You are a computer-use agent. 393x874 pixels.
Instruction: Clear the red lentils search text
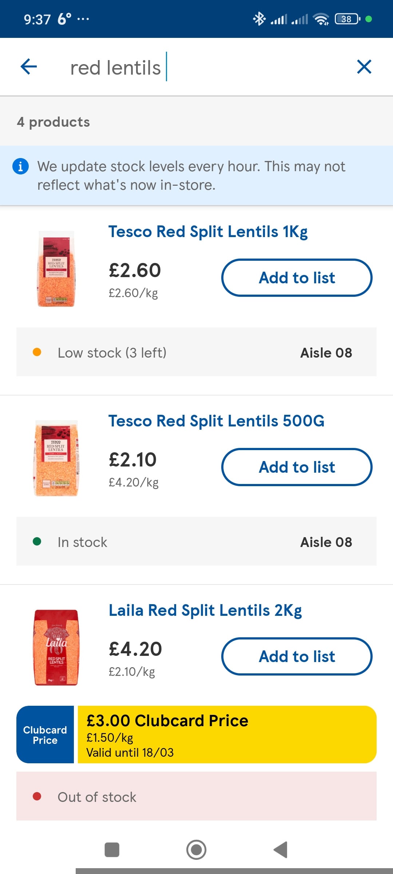coord(364,67)
